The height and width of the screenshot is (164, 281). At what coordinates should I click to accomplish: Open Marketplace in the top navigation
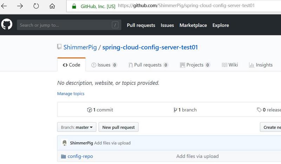[193, 25]
